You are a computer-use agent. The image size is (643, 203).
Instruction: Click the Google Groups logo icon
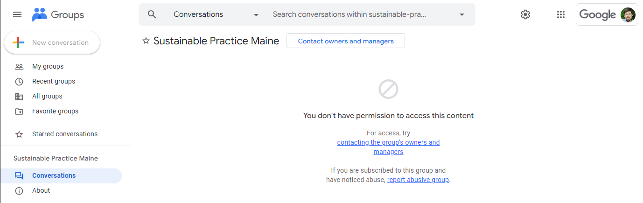pyautogui.click(x=40, y=14)
